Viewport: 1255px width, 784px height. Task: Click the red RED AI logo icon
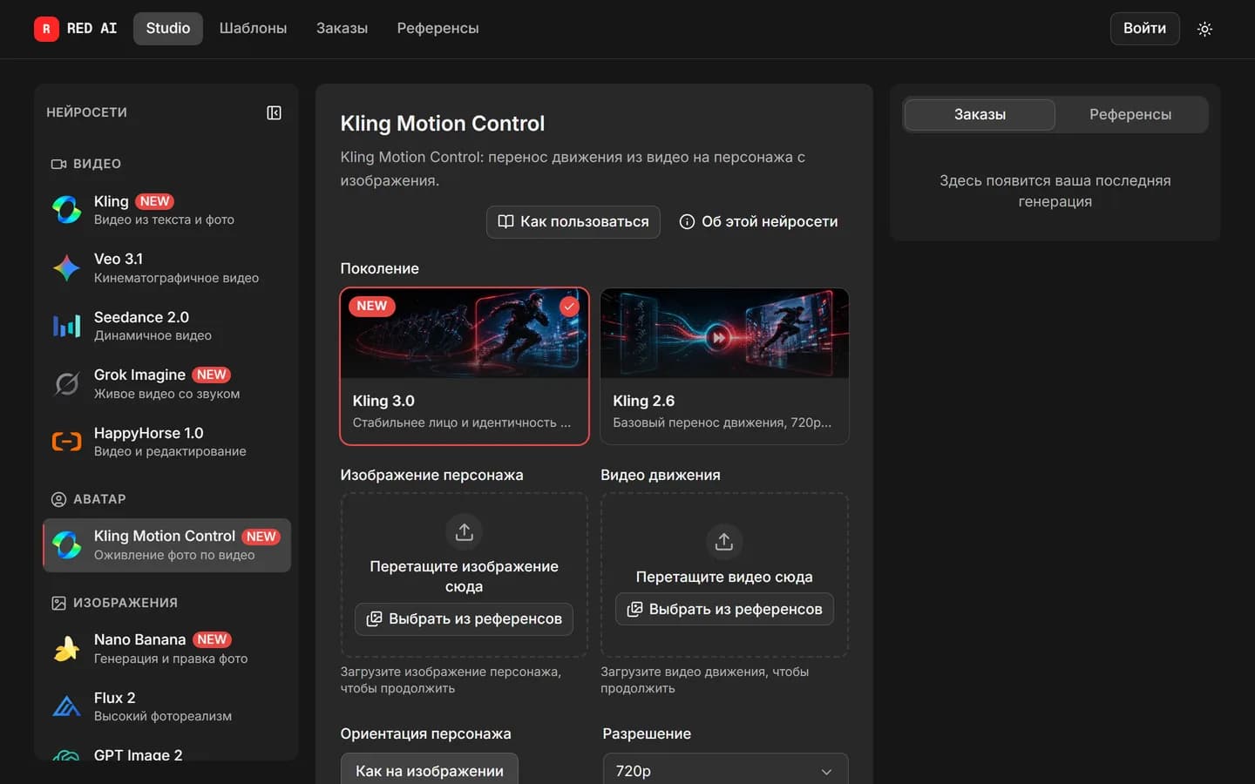[x=46, y=29]
